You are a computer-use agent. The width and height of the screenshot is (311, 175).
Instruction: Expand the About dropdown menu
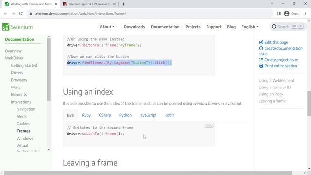click(107, 27)
